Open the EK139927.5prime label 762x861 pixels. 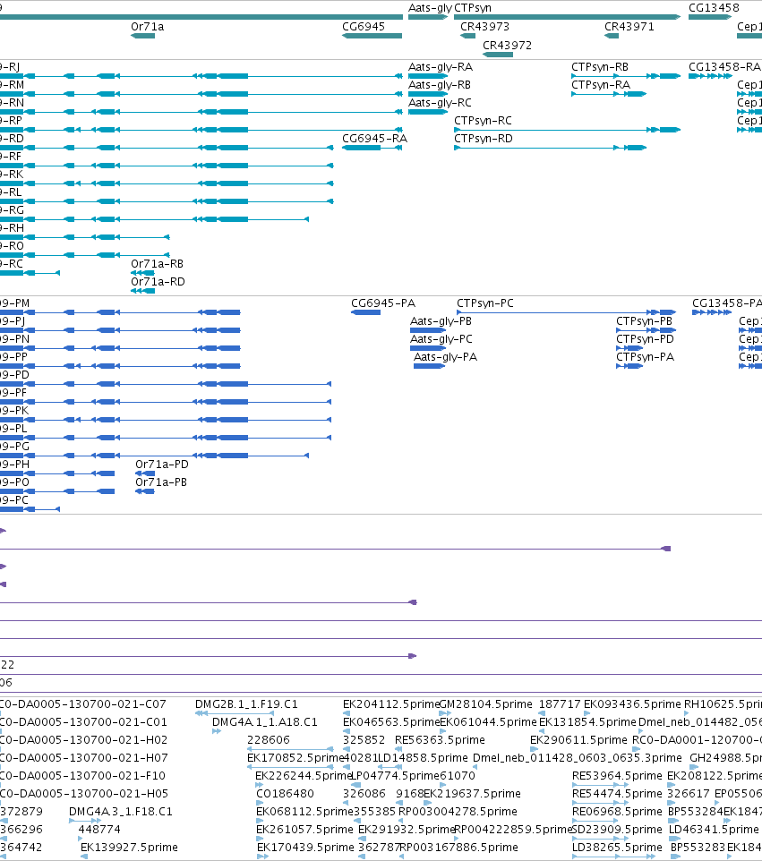(x=129, y=848)
